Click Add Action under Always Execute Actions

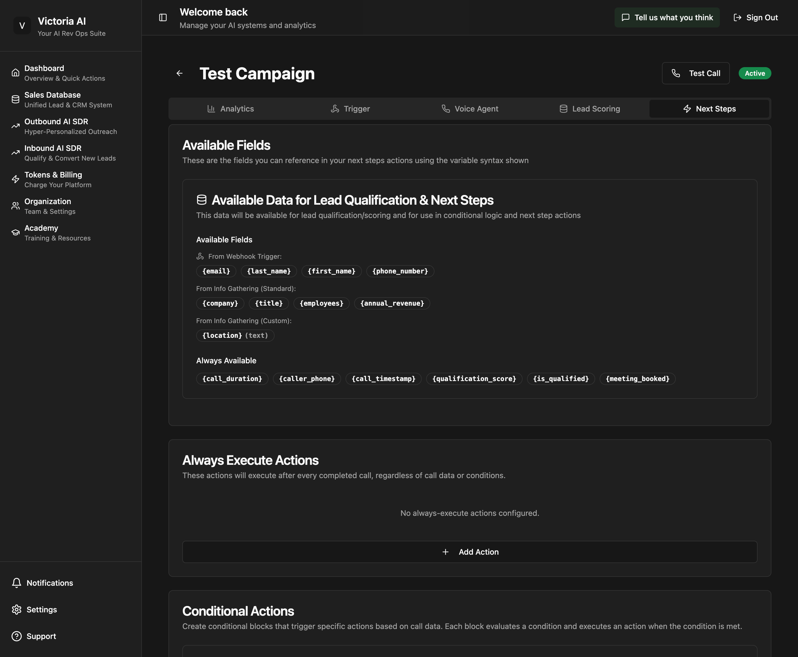(x=469, y=552)
